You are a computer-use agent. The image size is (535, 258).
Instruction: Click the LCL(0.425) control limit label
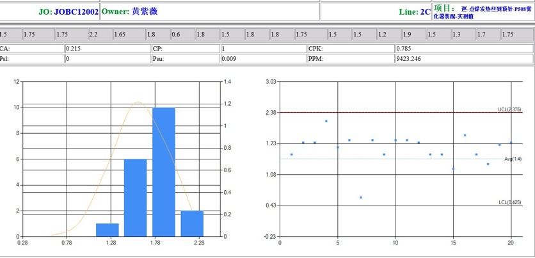tap(509, 202)
